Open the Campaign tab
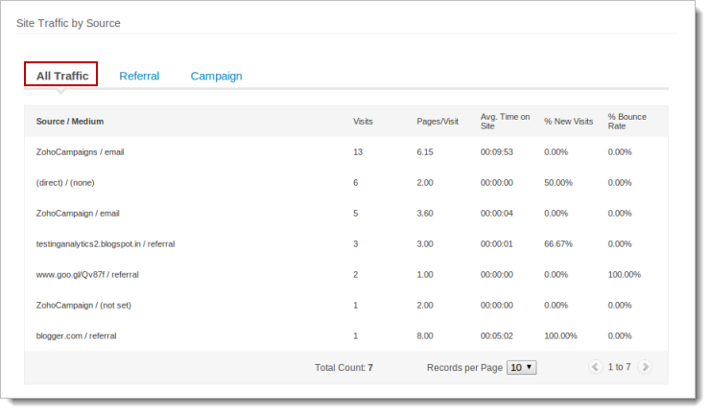This screenshot has height=413, width=710. pyautogui.click(x=216, y=76)
